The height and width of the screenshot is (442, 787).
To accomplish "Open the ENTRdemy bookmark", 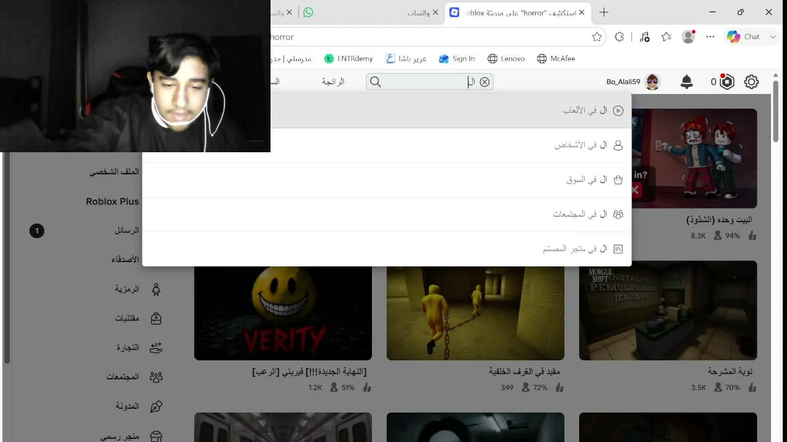I will pyautogui.click(x=349, y=58).
